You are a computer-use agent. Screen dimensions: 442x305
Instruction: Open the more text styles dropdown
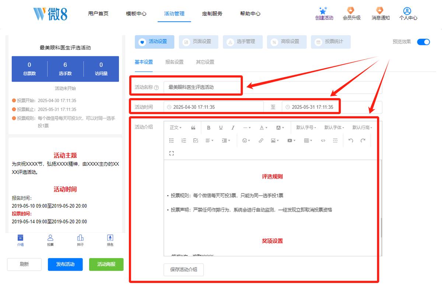(x=247, y=128)
